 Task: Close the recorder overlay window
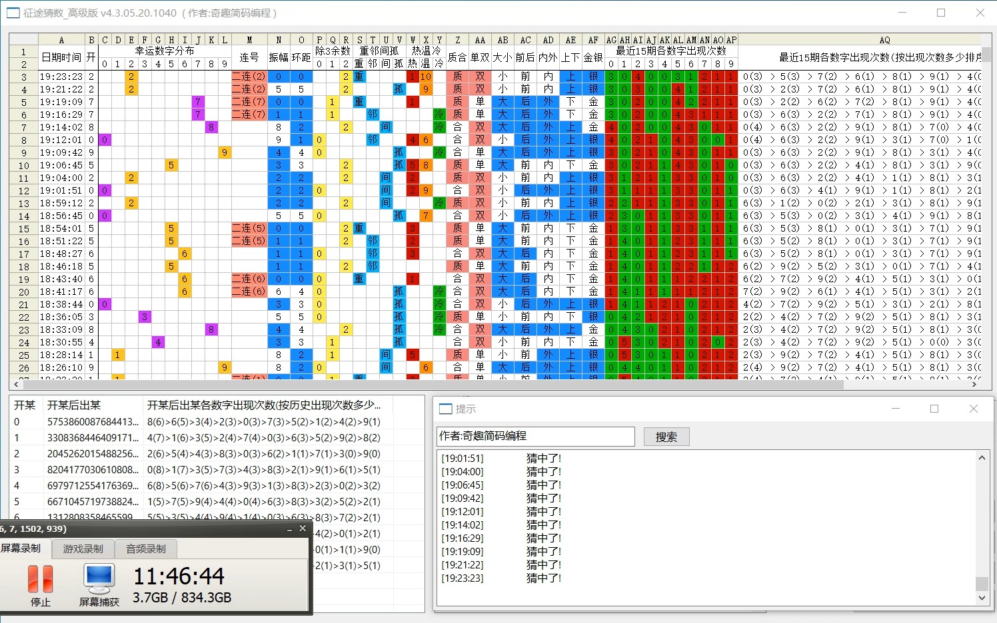click(x=303, y=528)
